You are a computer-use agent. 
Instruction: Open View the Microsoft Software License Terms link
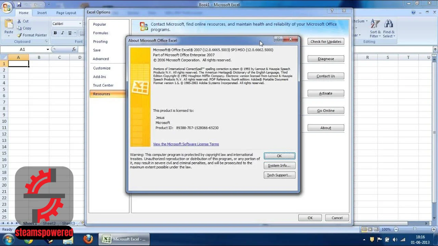[186, 144]
